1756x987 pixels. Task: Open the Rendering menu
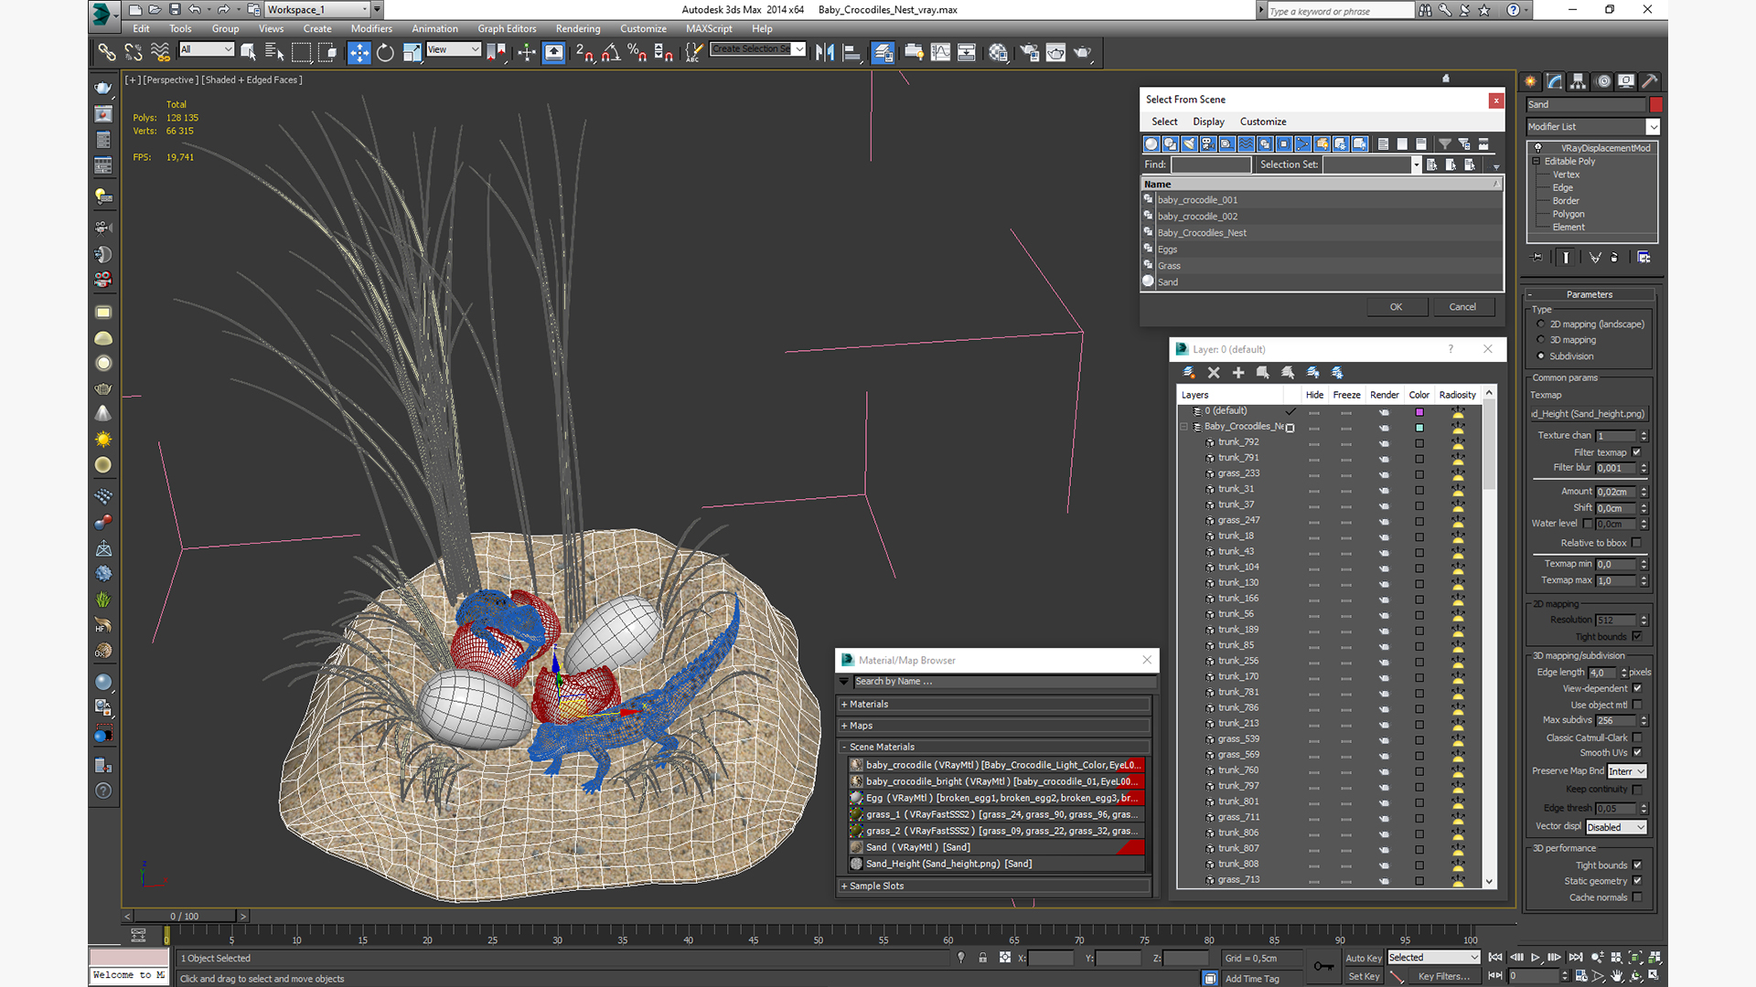[578, 28]
